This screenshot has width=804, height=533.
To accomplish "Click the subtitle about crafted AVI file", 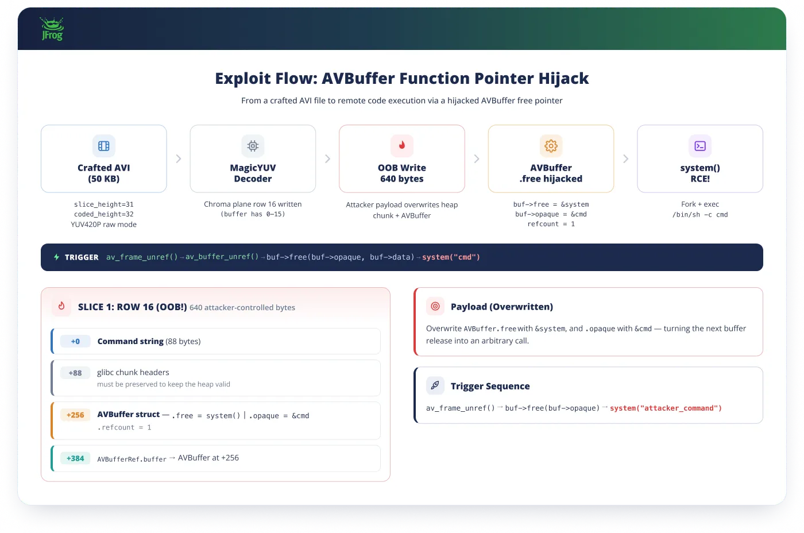I will [x=402, y=101].
